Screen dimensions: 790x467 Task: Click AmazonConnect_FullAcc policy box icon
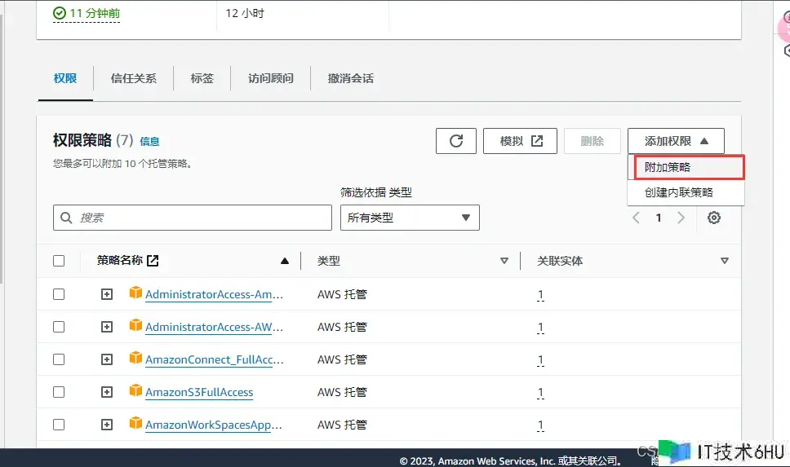135,358
